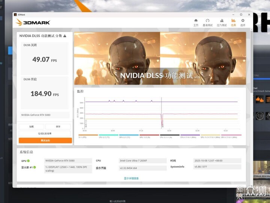Click the green checkmark next to GPU

[28, 161]
